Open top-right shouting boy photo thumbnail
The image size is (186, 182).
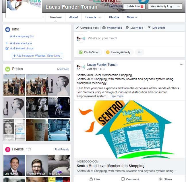click(x=59, y=85)
